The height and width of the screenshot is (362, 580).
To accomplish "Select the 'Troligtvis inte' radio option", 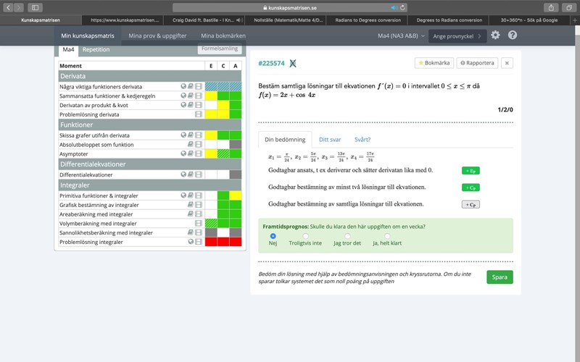I will pyautogui.click(x=306, y=236).
